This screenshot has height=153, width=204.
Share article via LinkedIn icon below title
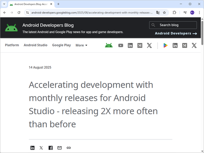tap(32, 148)
